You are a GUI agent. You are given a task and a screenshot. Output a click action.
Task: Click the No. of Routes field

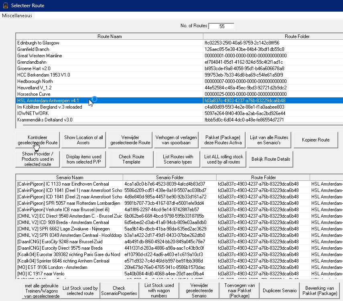click(x=221, y=26)
